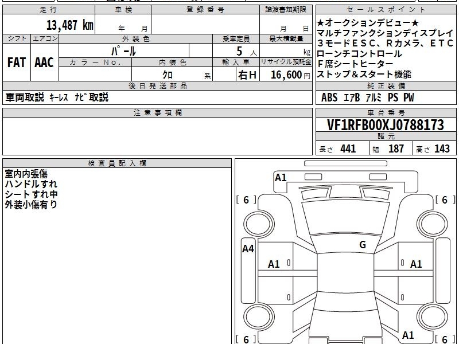The image size is (459, 344).
Task: Click the A4 mark on the side sill
Action: (x=248, y=249)
